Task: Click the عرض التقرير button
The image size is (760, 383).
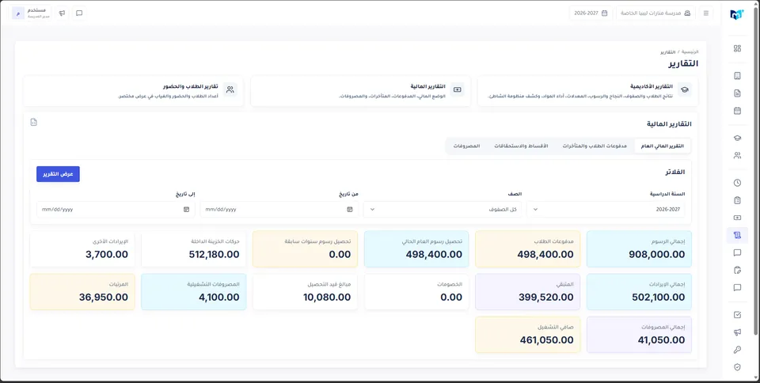Action: 58,174
